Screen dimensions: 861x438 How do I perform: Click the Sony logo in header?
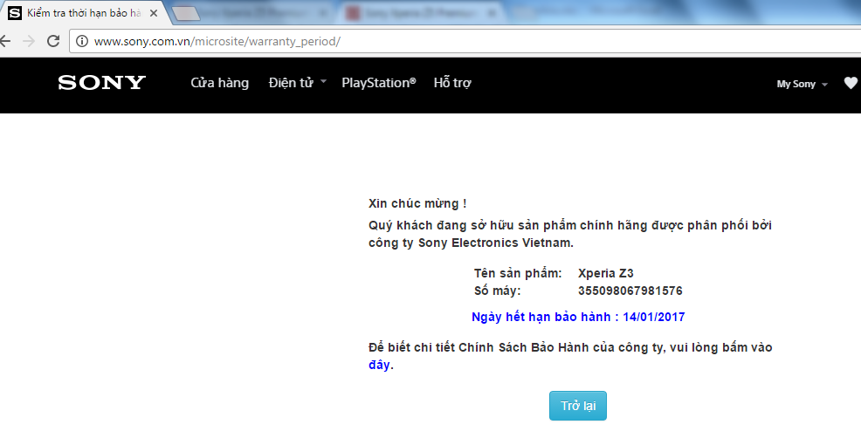(101, 82)
